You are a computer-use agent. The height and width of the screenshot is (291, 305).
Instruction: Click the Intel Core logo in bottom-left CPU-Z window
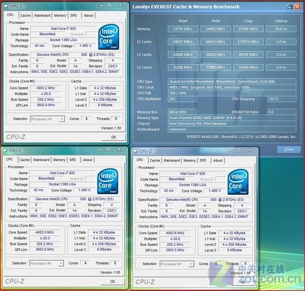tap(107, 181)
